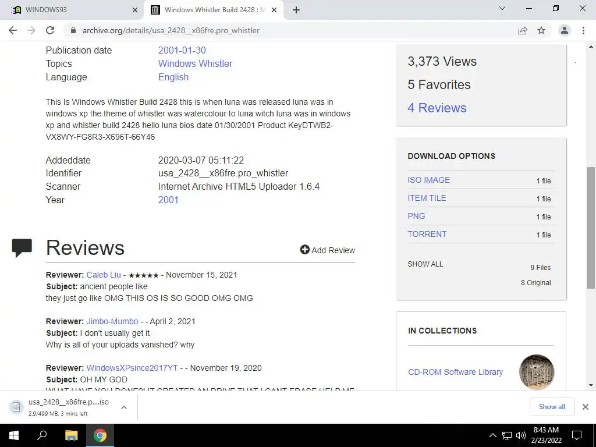Open the Windows notification center
This screenshot has height=447, width=596.
577,435
